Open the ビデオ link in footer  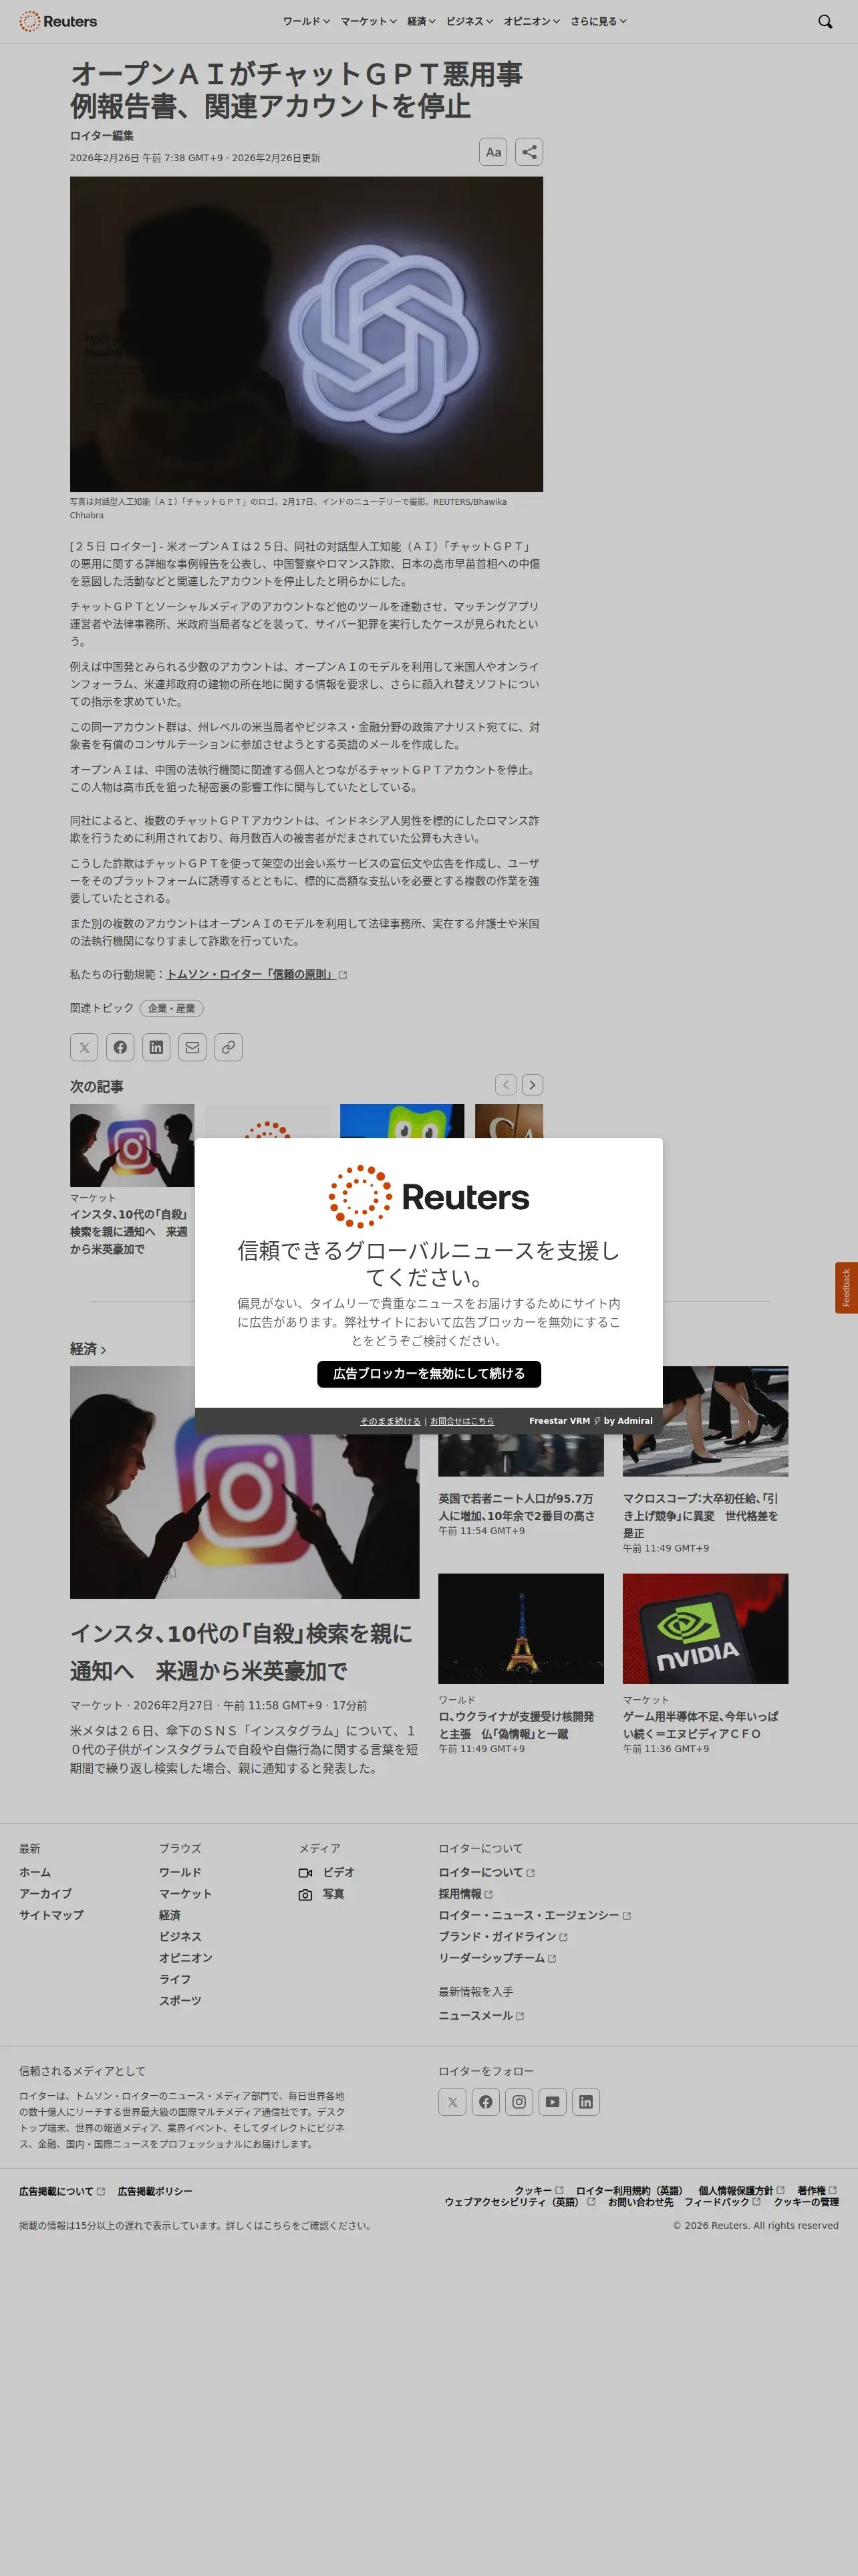(x=327, y=1872)
